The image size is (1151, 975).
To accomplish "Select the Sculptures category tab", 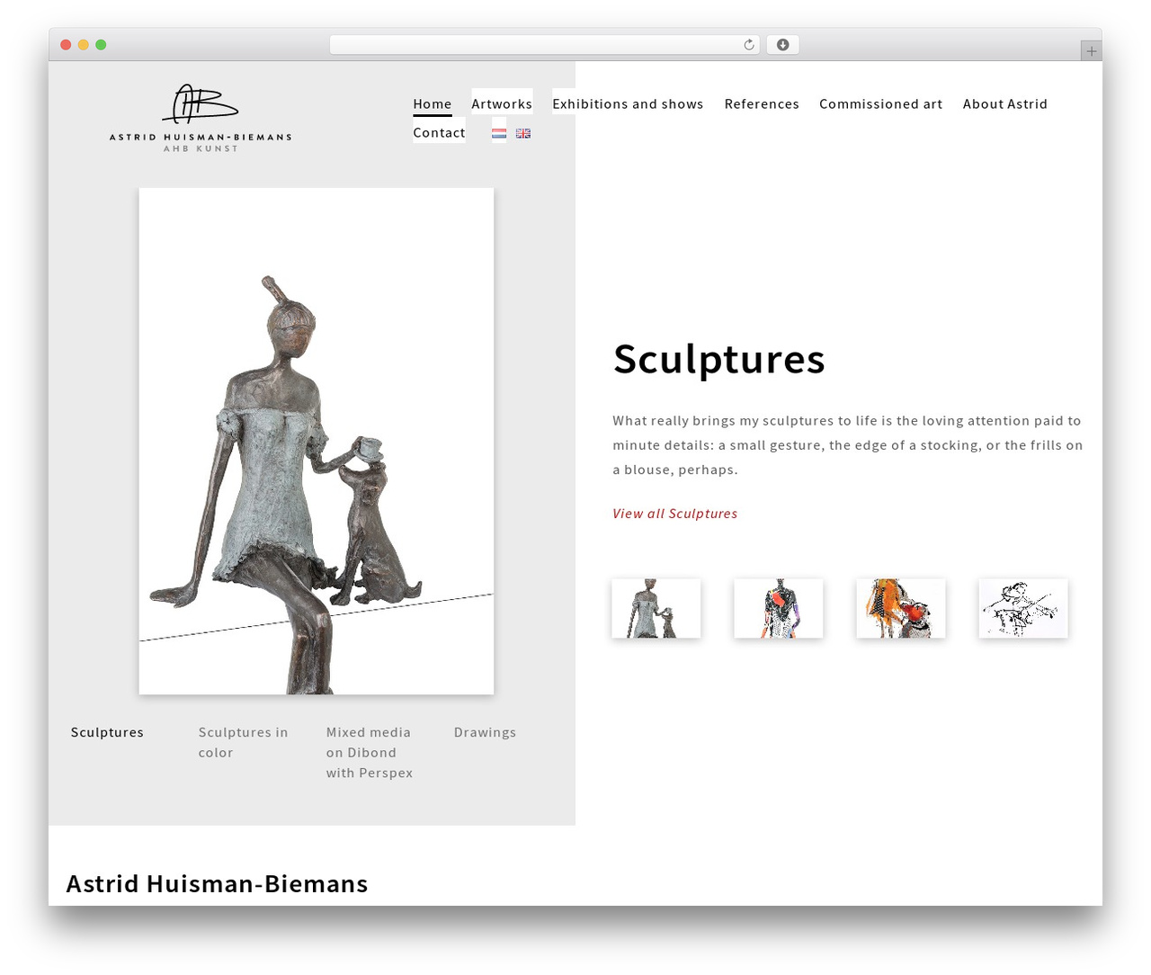I will click(x=107, y=732).
